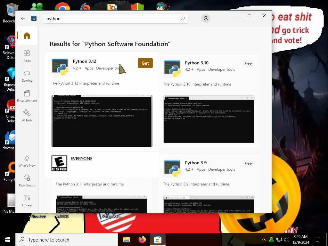328x246 pixels.
Task: Open AI Hub in the sidebar
Action: pyautogui.click(x=27, y=116)
